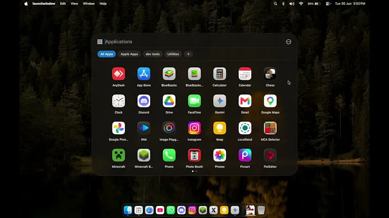This screenshot has width=389, height=218.
Task: Launch the App Store app
Action: click(x=143, y=74)
